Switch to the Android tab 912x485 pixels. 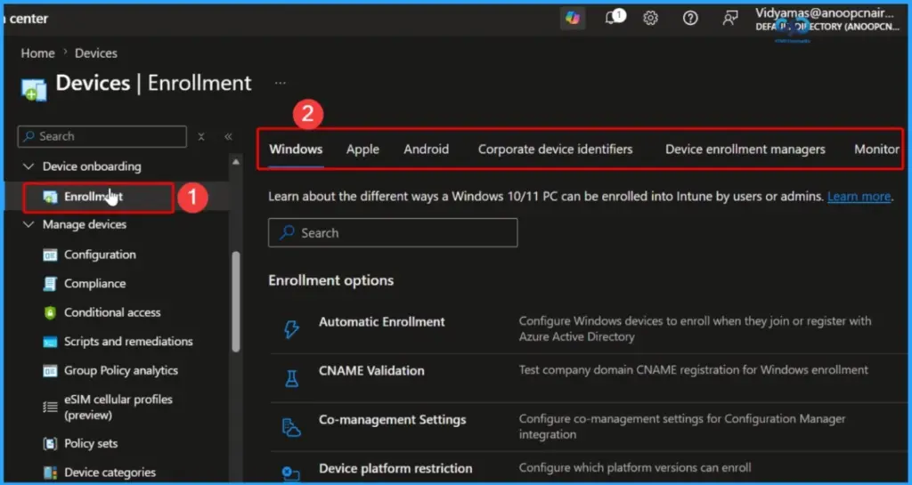click(x=427, y=150)
